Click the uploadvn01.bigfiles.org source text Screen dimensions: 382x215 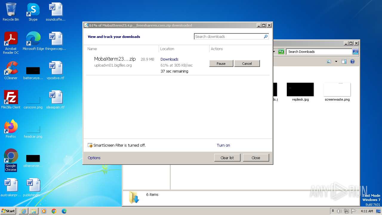click(x=113, y=65)
